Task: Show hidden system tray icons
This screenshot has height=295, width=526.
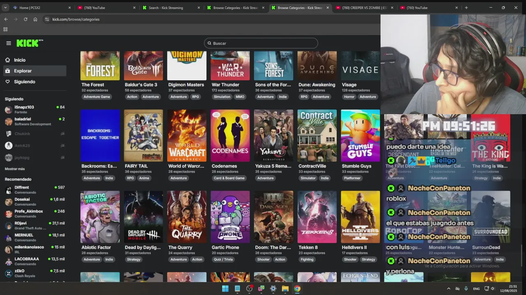Action: (x=448, y=288)
